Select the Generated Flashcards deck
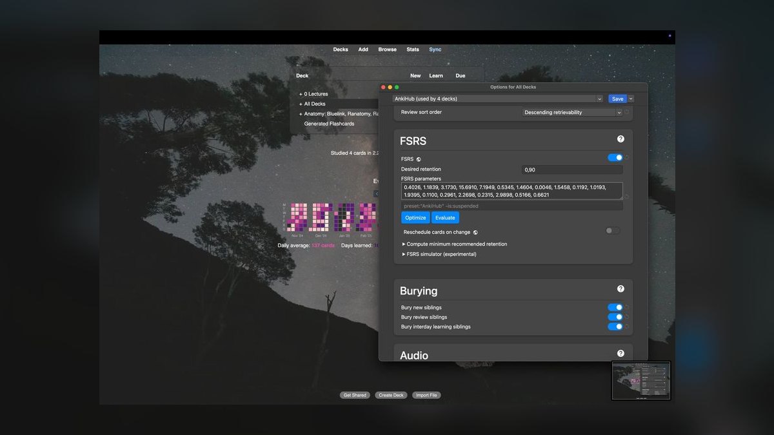This screenshot has width=774, height=435. [329, 124]
